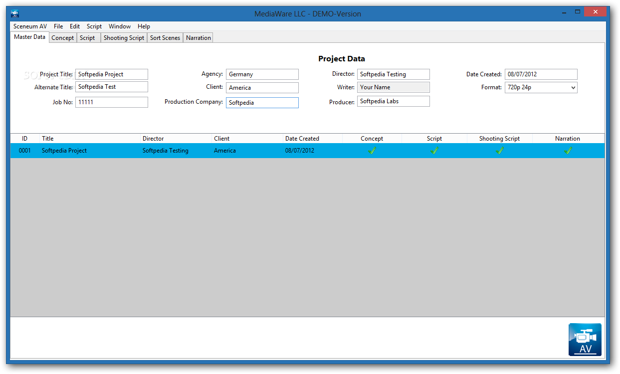Click the Concept column header
Image resolution: width=620 pixels, height=374 pixels.
(x=372, y=139)
